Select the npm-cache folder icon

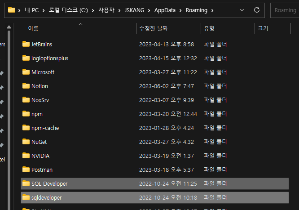(x=26, y=128)
